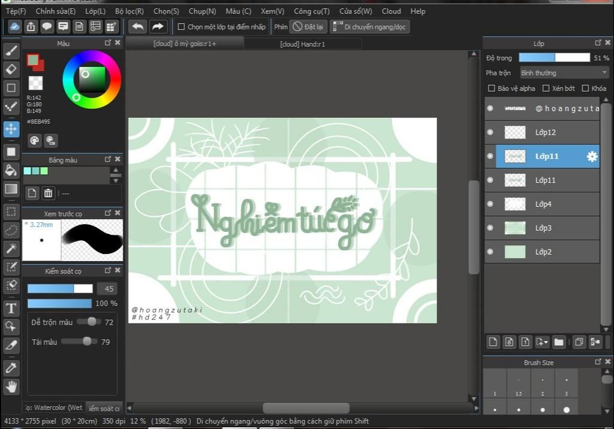Activate the Move tool
614x429 pixels.
11,129
